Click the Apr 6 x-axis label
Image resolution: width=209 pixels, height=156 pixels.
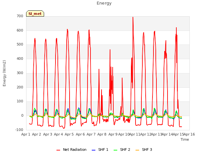80,134
